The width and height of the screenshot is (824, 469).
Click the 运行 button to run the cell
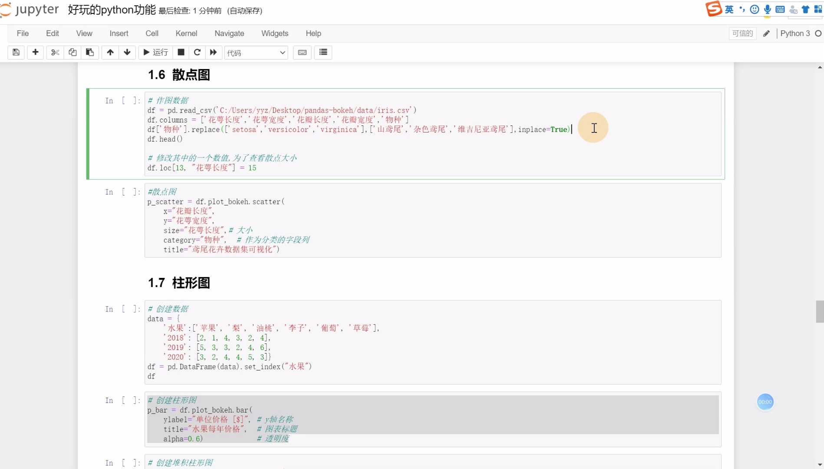(155, 52)
